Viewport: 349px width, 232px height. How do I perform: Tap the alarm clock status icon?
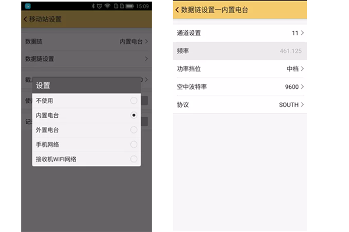[x=99, y=6]
